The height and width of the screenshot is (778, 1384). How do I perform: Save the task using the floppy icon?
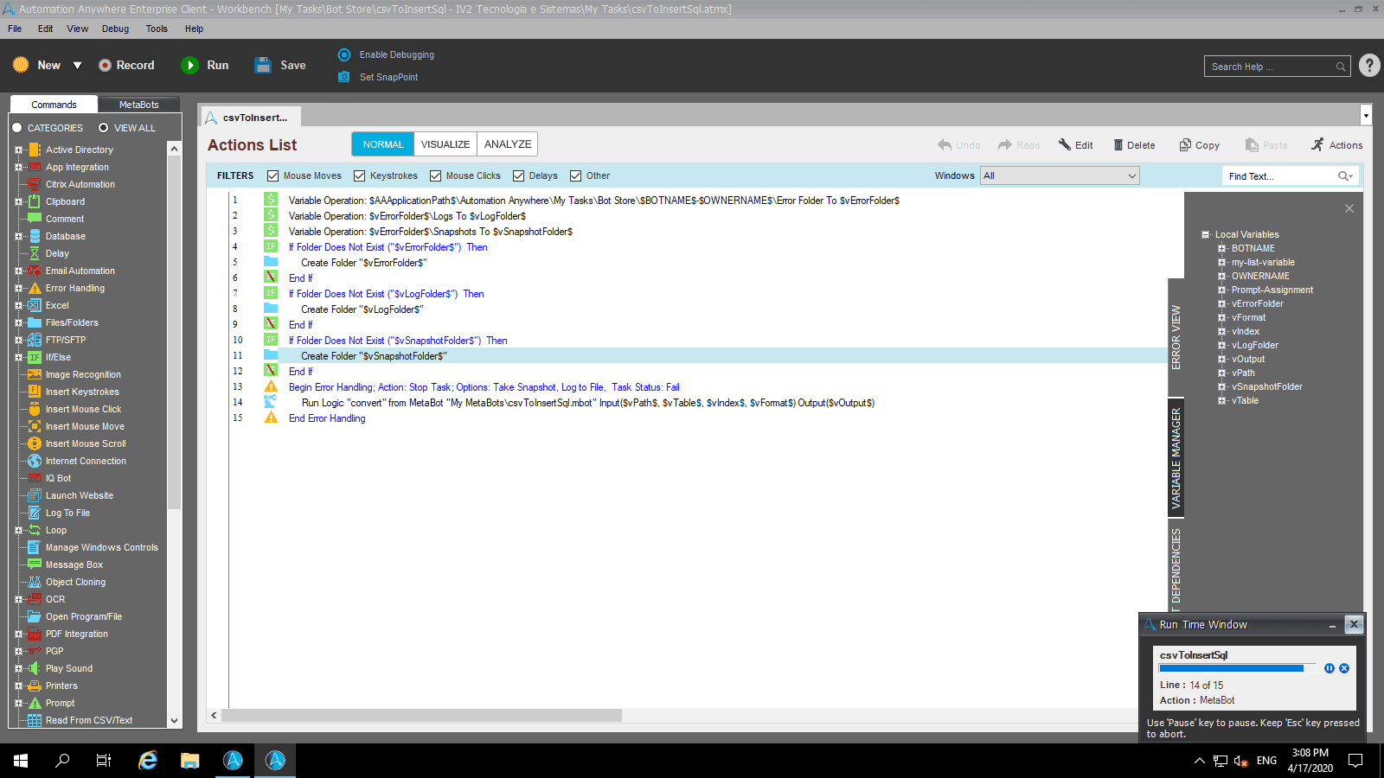pos(263,65)
